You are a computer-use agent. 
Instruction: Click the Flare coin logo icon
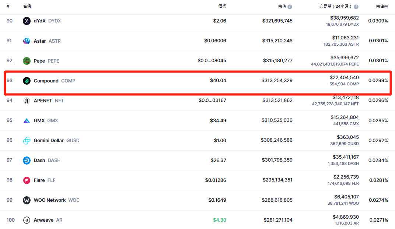point(27,180)
